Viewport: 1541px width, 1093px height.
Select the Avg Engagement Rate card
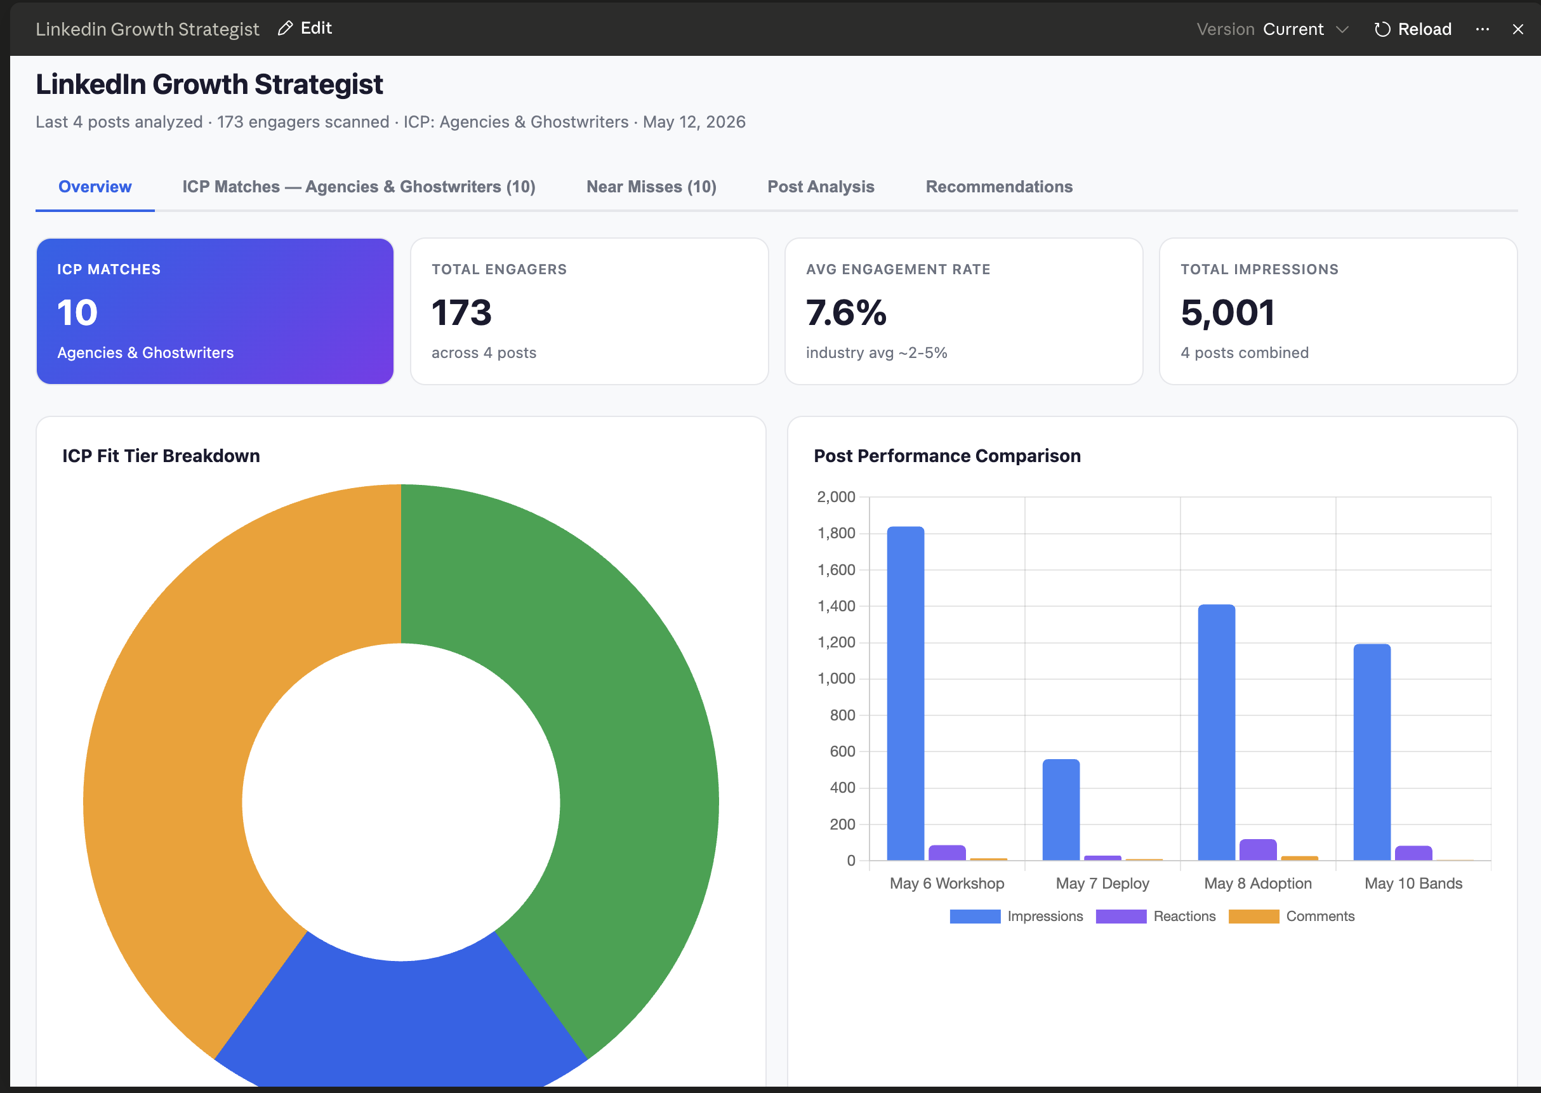[963, 311]
